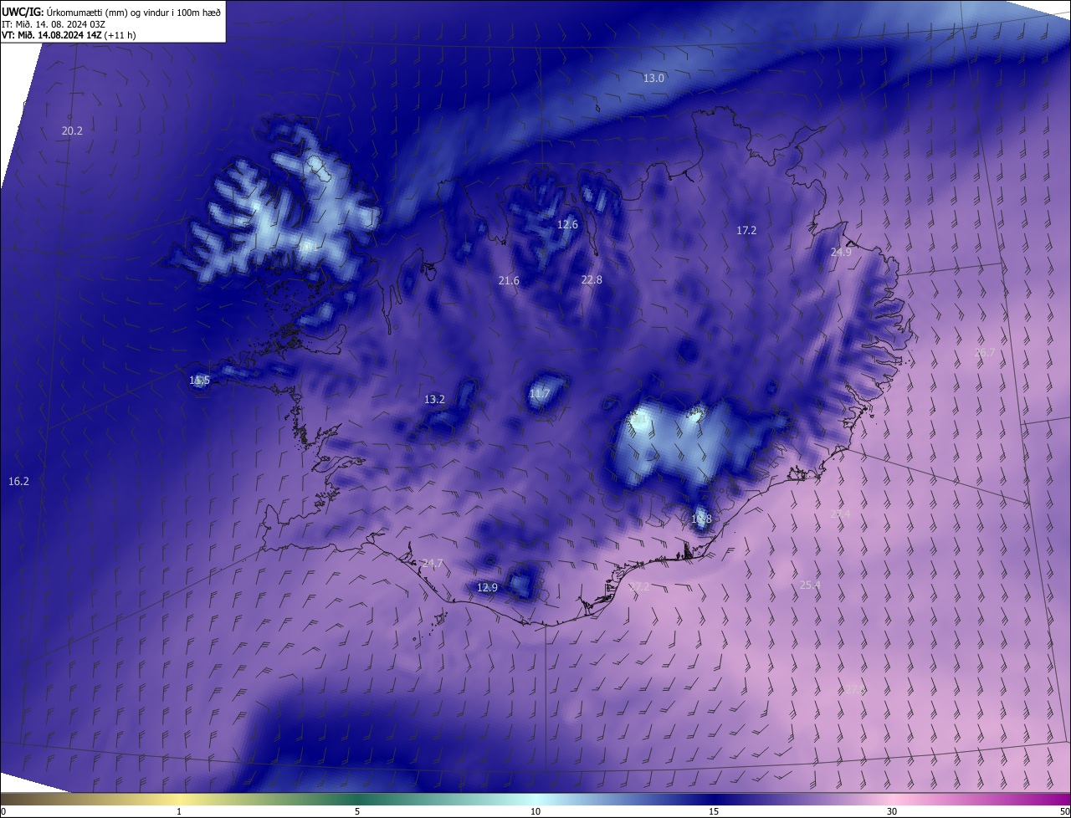Click the map value label 13.2
This screenshot has height=818, width=1071.
point(434,400)
